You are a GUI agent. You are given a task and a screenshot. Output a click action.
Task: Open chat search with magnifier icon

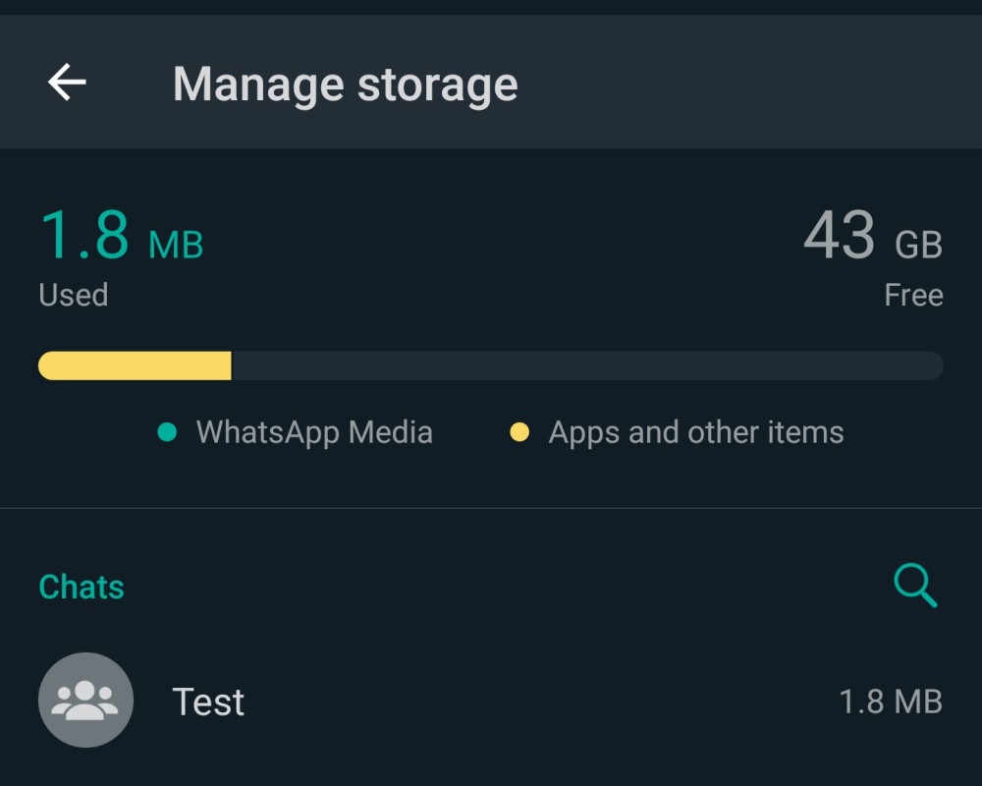[x=915, y=586]
